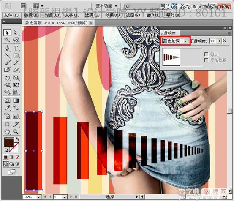Choose the Symbol Sprayer tool
Viewport: 234px width, 201px height.
tap(7, 116)
